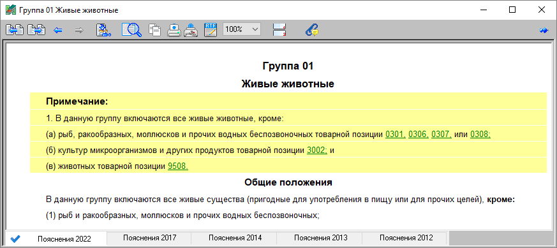Go to next document icon
The height and width of the screenshot is (248, 557).
(36, 30)
